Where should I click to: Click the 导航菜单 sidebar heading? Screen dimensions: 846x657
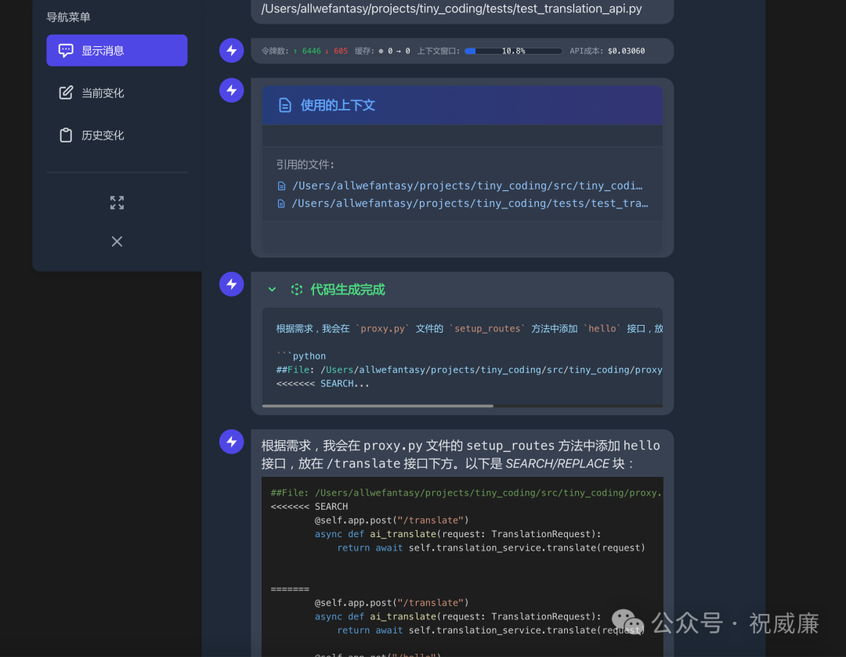point(68,17)
